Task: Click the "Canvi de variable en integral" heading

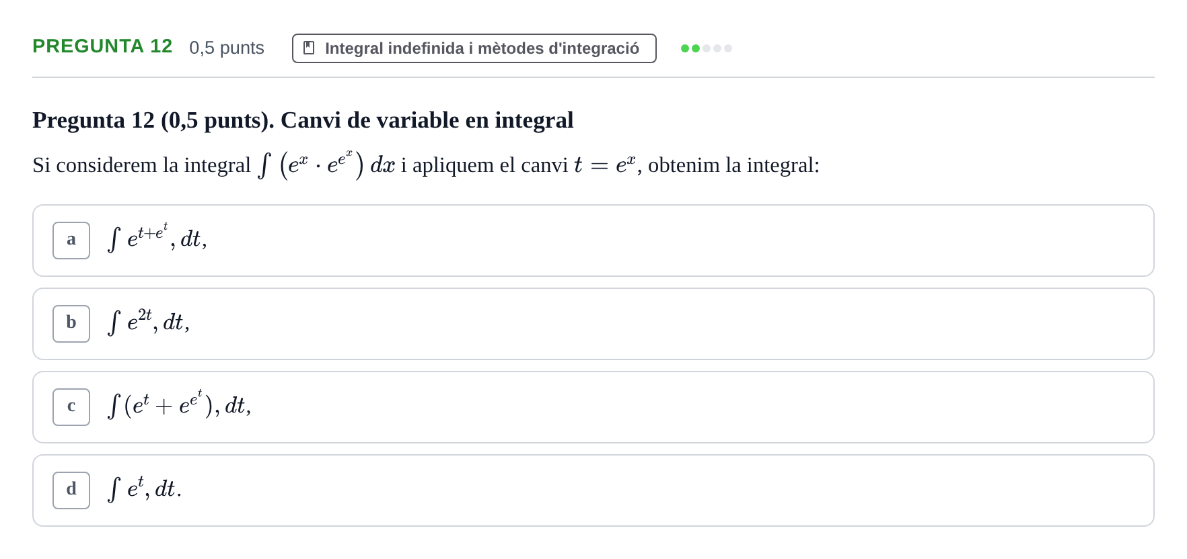Action: 427,120
